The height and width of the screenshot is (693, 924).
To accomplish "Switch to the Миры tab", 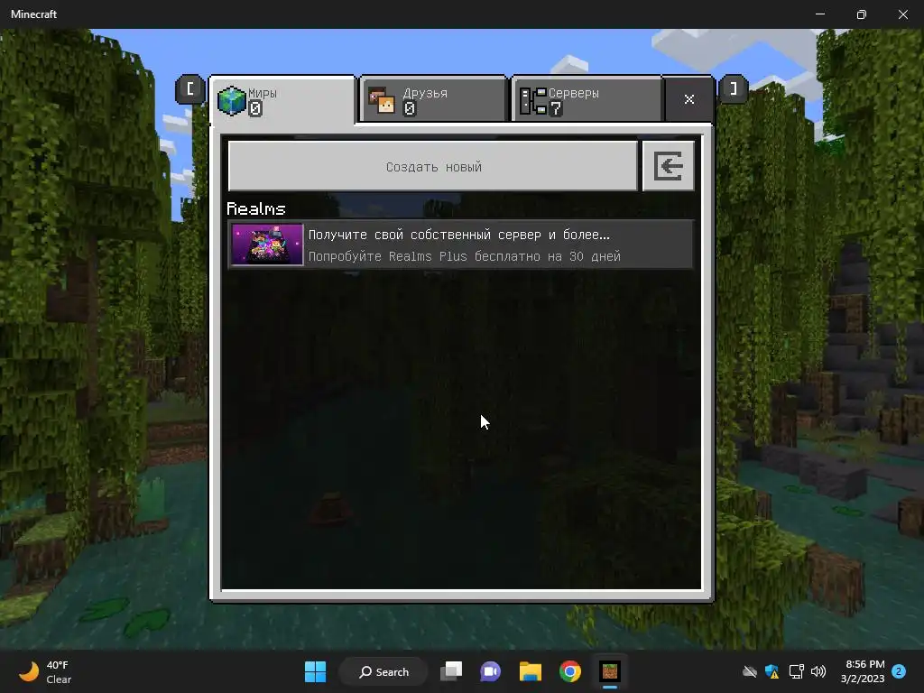I will (x=282, y=100).
